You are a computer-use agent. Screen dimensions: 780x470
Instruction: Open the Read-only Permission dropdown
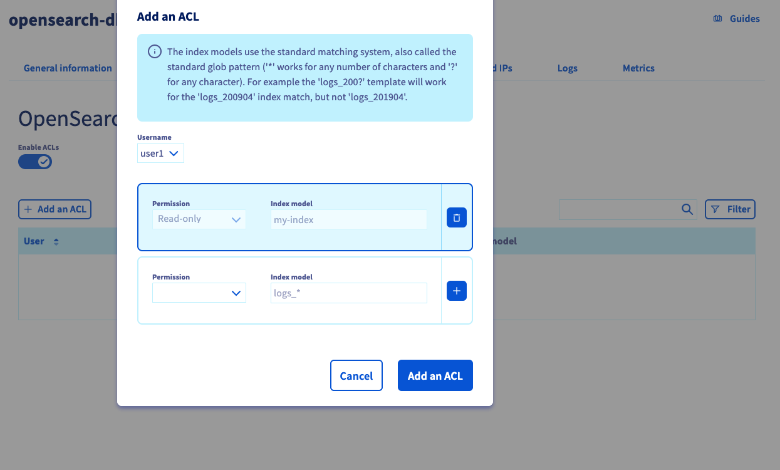point(199,219)
